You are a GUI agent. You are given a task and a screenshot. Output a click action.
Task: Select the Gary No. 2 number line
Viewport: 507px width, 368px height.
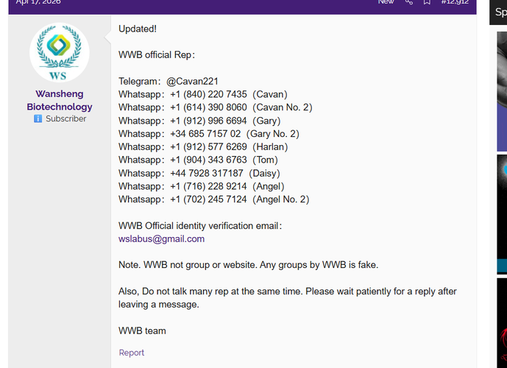209,134
